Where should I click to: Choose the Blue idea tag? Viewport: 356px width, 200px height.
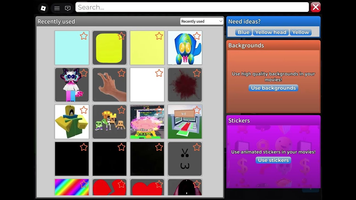point(244,32)
